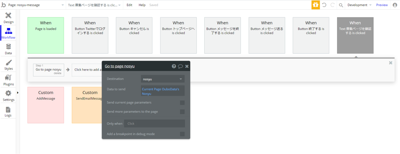Click the Preview link
This screenshot has width=400, height=154.
[382, 5]
